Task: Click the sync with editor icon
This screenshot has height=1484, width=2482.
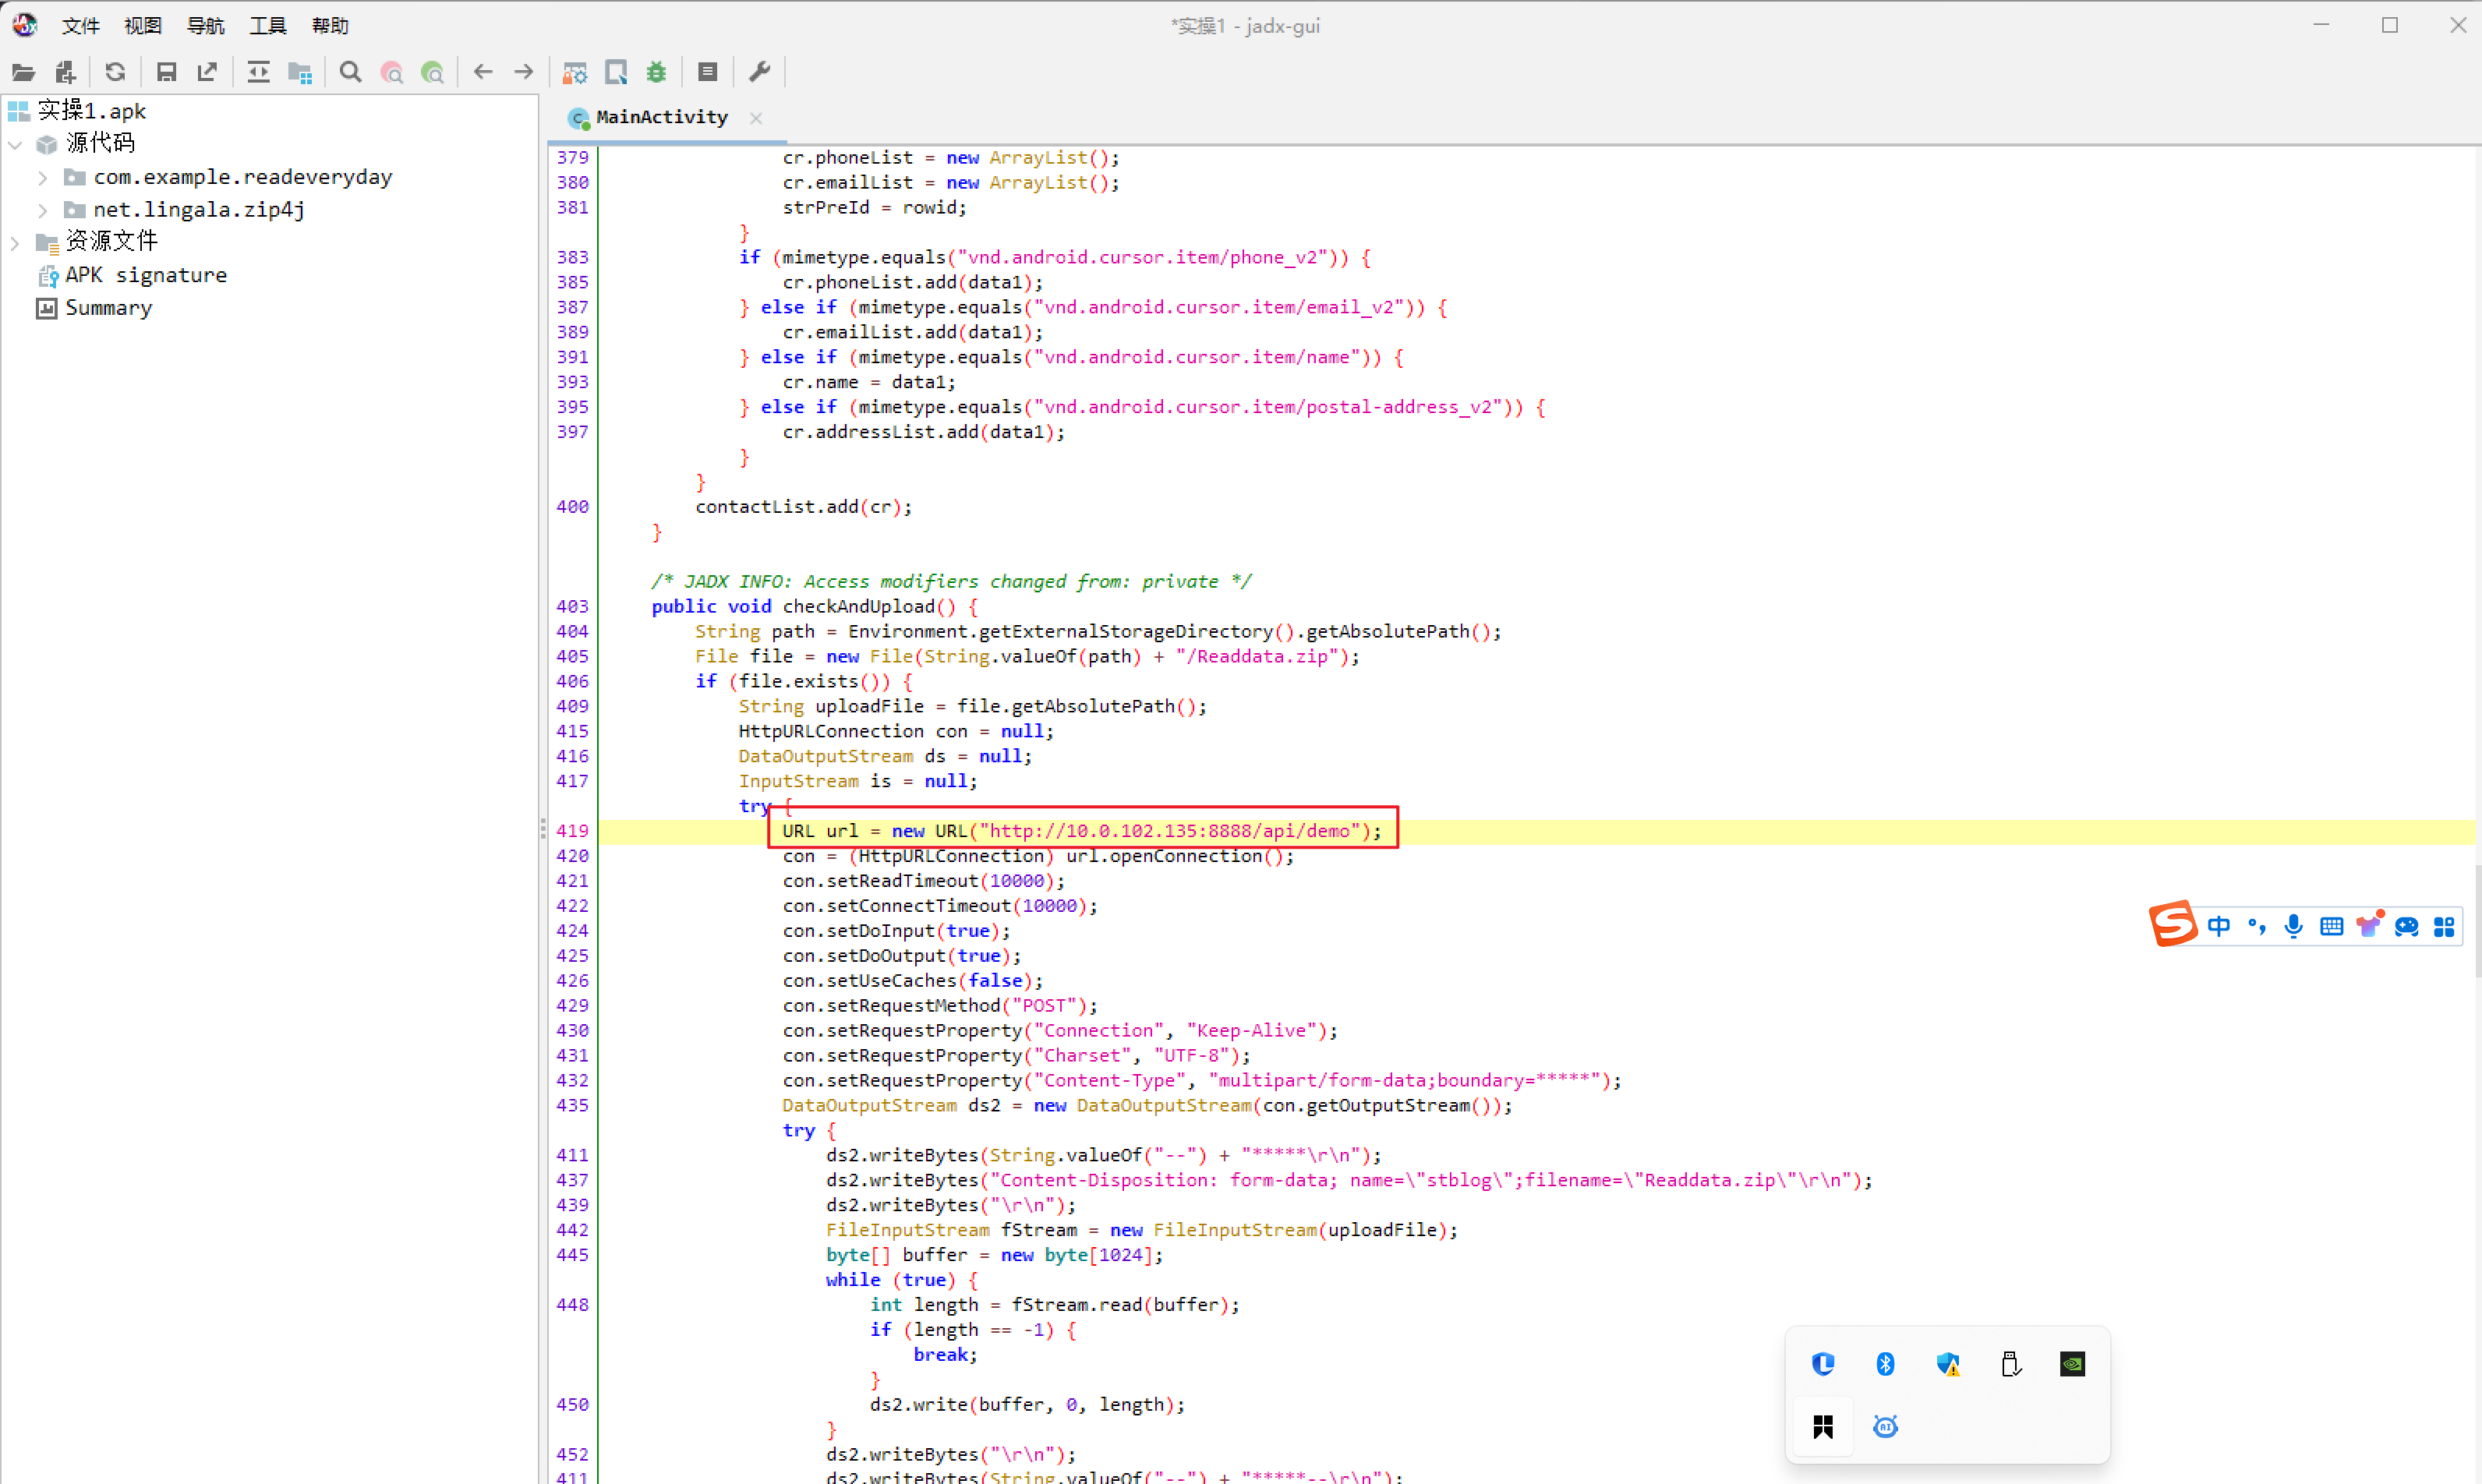Action: [258, 72]
